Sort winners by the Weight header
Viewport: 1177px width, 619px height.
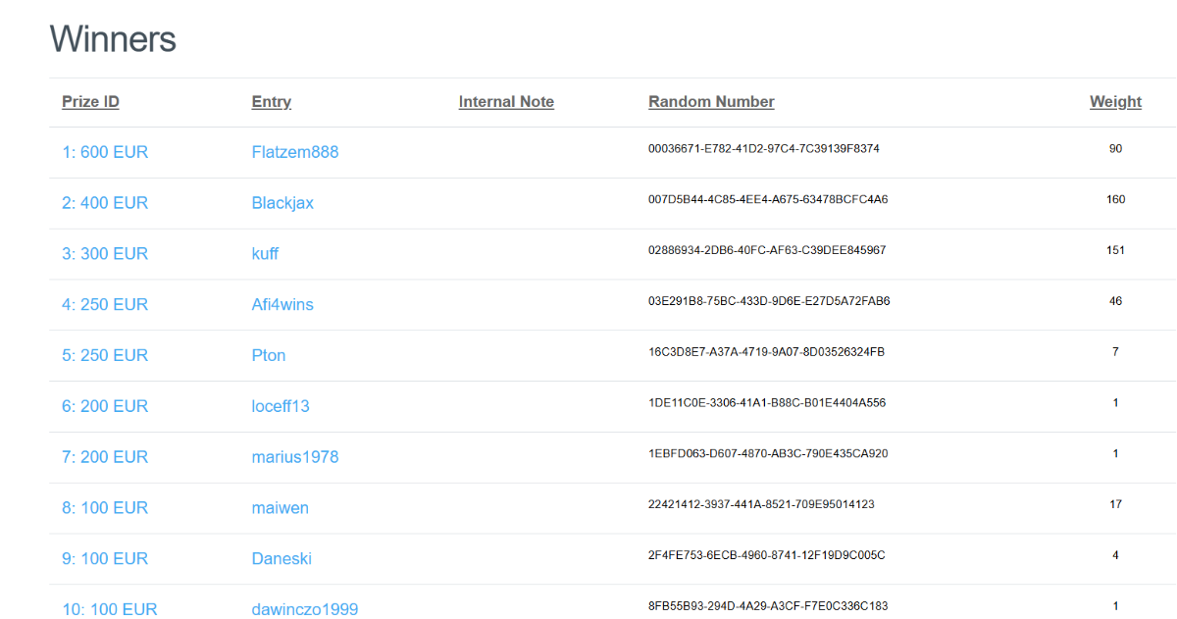pyautogui.click(x=1115, y=102)
